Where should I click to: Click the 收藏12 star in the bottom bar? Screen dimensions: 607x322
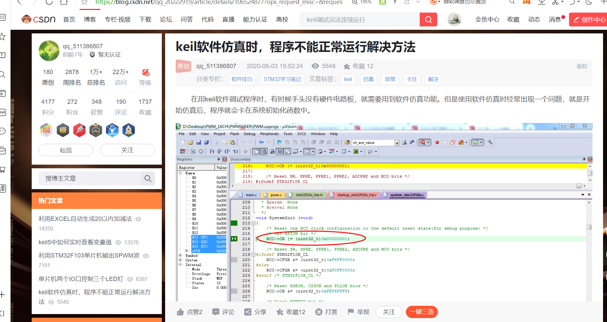280,312
